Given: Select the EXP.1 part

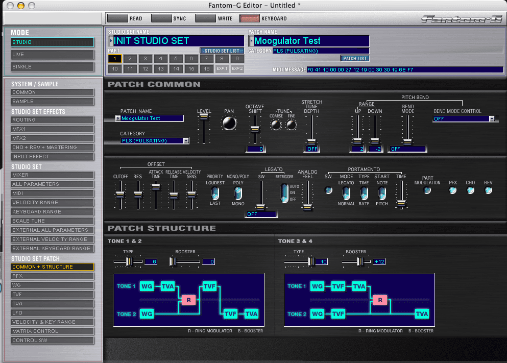Looking at the screenshot, I should click(x=222, y=68).
